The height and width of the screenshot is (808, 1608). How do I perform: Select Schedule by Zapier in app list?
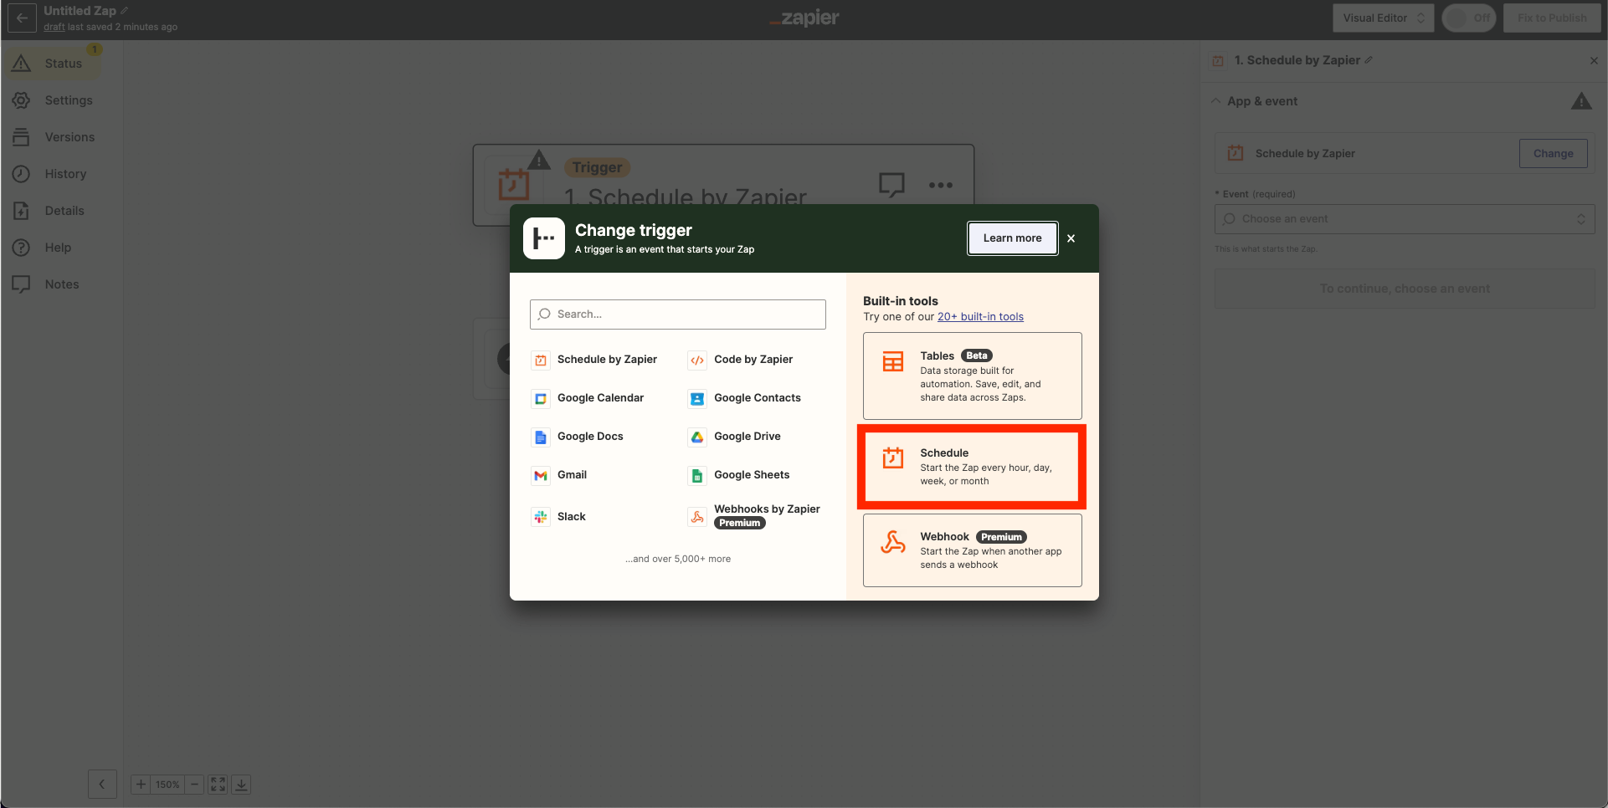click(x=594, y=360)
